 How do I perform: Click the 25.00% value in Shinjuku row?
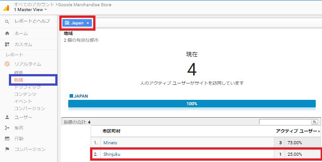(295, 154)
